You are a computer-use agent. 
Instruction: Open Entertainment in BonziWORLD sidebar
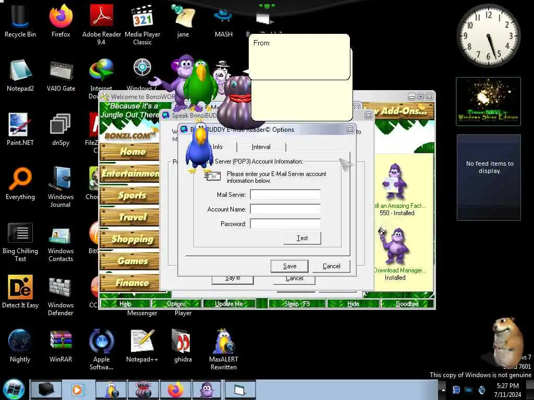tap(129, 173)
